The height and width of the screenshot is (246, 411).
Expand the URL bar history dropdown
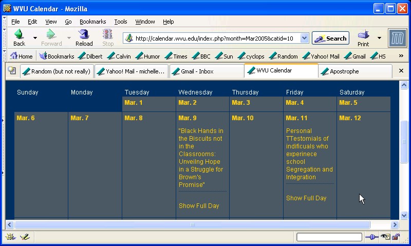point(304,38)
